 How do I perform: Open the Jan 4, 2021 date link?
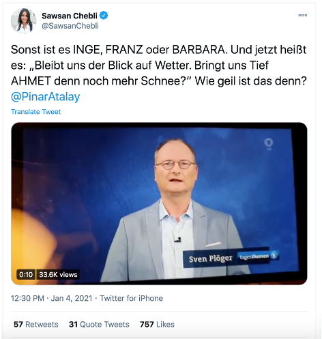pyautogui.click(x=72, y=298)
